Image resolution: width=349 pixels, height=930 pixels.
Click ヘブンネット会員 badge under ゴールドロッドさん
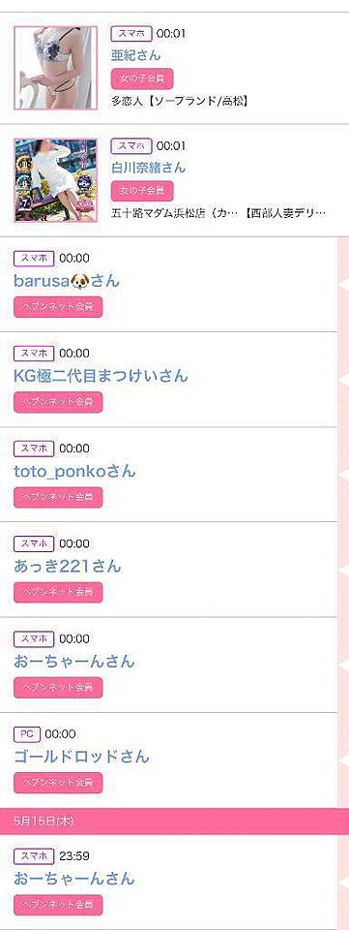[x=58, y=783]
